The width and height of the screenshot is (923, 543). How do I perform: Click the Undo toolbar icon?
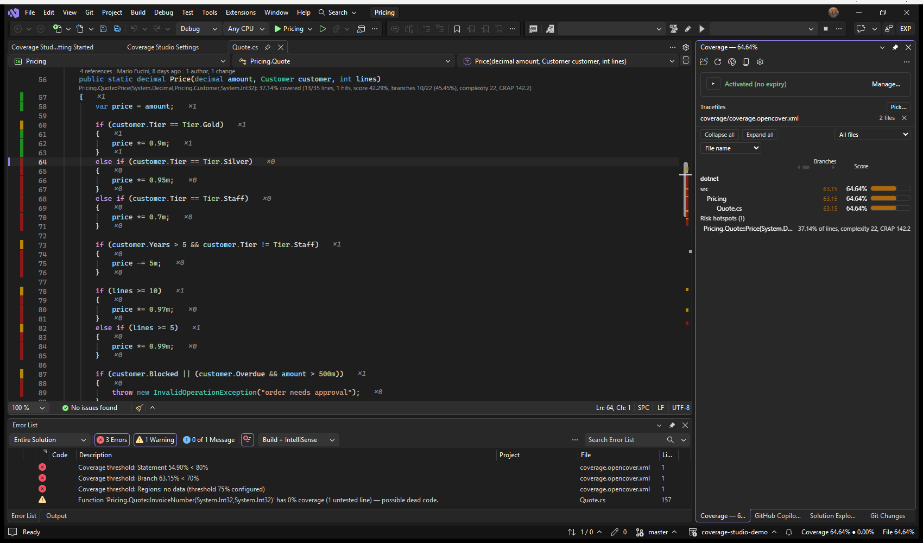pyautogui.click(x=134, y=29)
